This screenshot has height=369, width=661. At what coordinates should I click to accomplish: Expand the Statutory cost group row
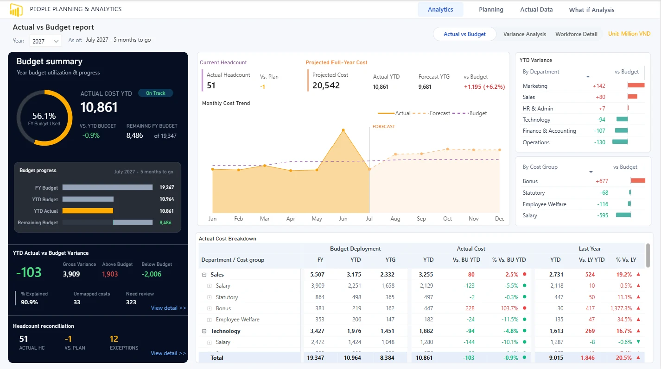[210, 297]
